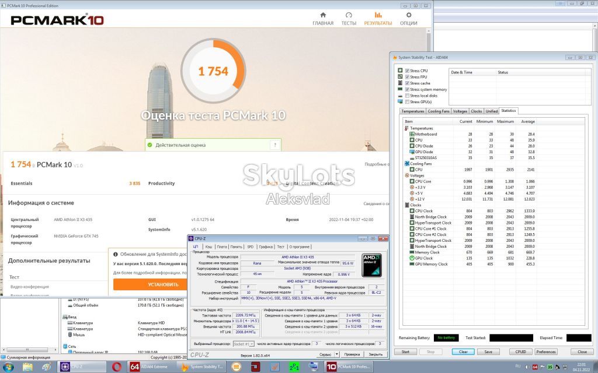Open the О программе tab in CPU-Z

click(300, 247)
